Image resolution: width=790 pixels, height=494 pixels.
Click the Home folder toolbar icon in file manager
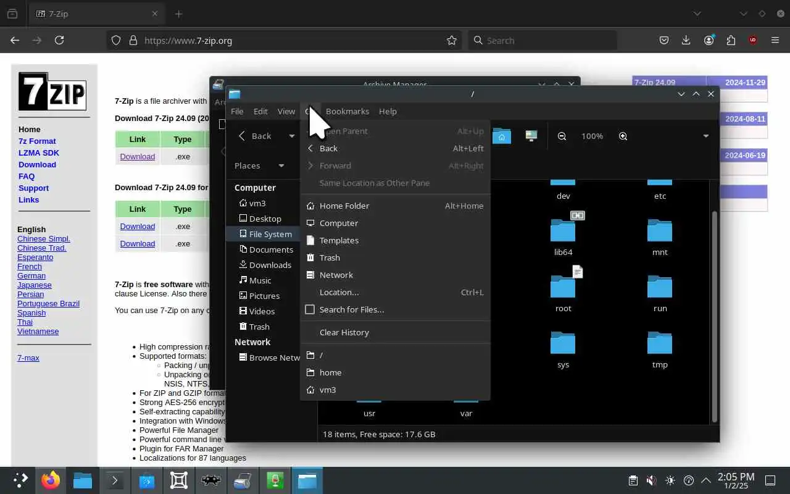[x=502, y=136]
